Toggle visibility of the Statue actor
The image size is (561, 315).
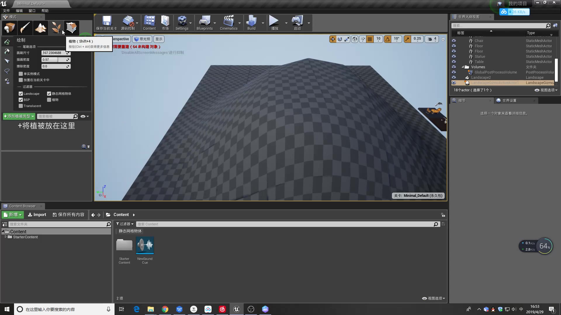454,56
